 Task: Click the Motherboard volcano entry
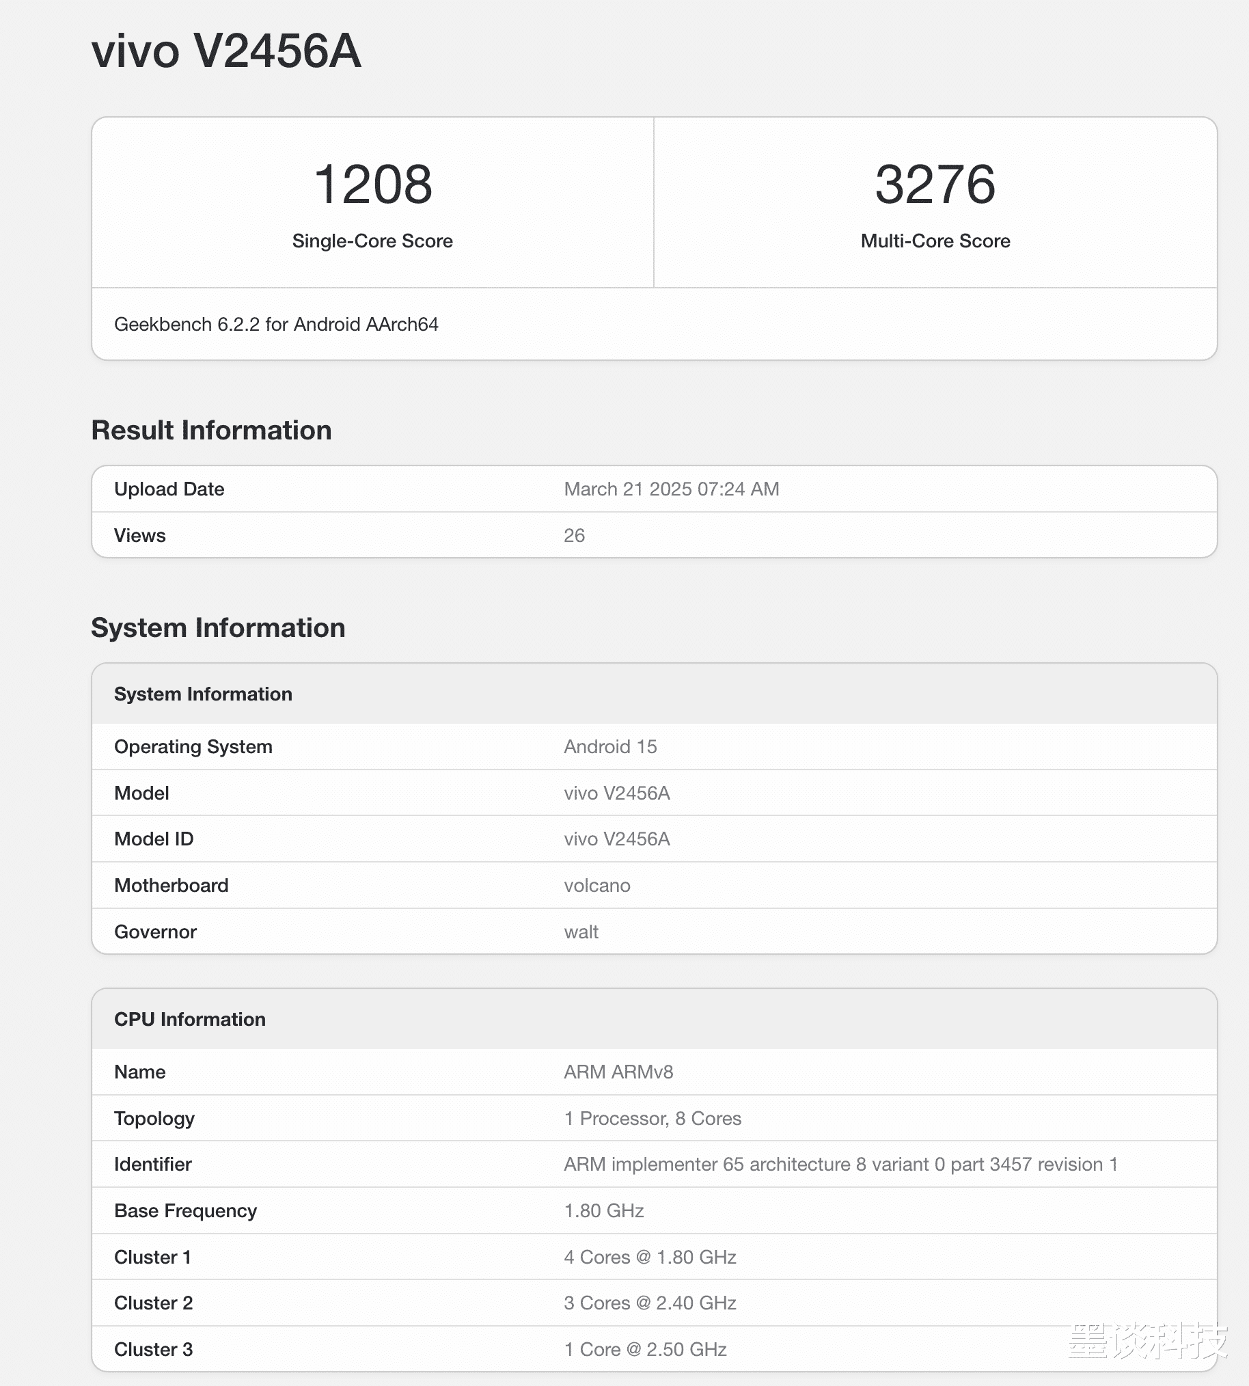(x=596, y=885)
